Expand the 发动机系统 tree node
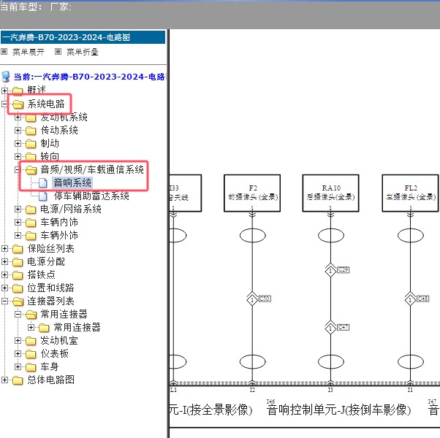The image size is (440, 438). (18, 117)
